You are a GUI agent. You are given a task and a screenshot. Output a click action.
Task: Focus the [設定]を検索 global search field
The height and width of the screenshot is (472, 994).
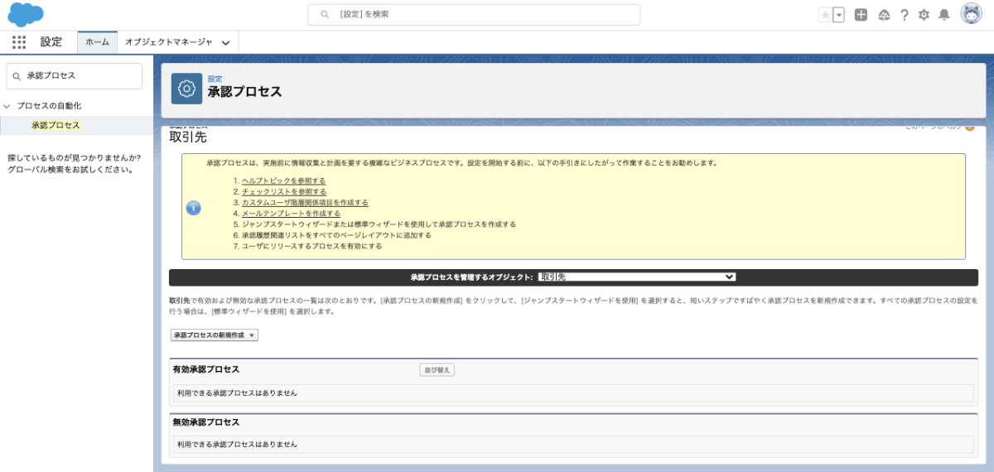click(x=474, y=15)
